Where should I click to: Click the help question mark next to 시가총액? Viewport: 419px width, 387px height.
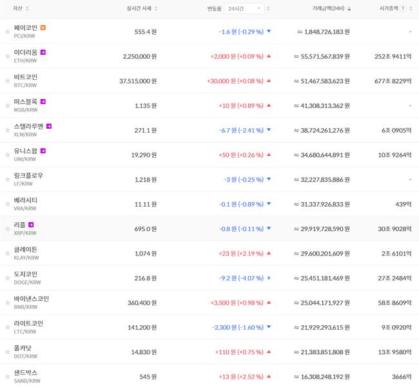pos(403,8)
